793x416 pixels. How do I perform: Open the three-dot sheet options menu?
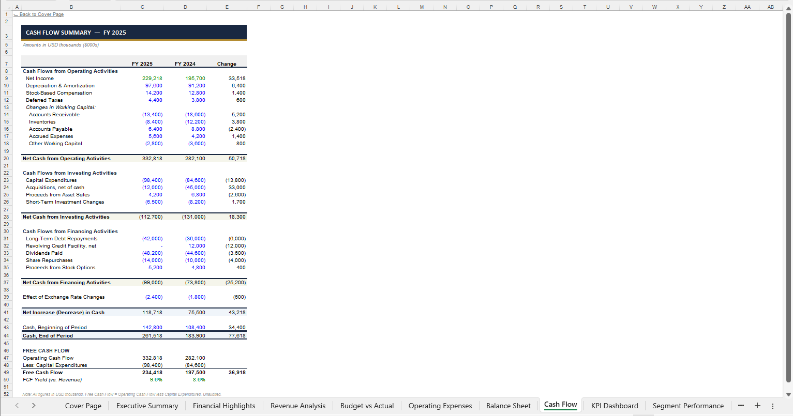tap(773, 406)
